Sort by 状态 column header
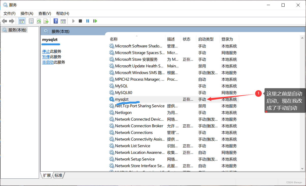This screenshot has width=306, height=186. 189,39
